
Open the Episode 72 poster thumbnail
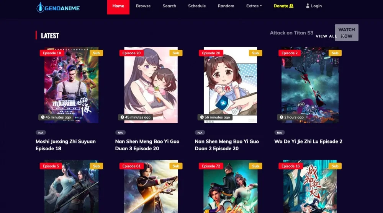tap(230, 187)
